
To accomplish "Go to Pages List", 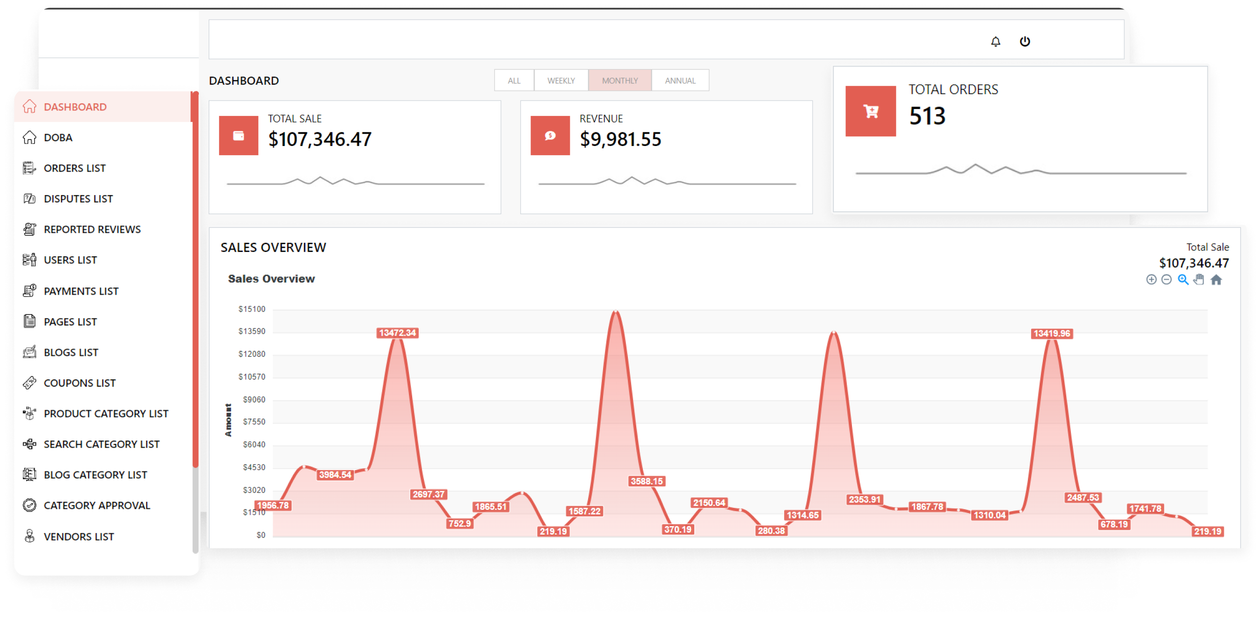I will point(70,322).
